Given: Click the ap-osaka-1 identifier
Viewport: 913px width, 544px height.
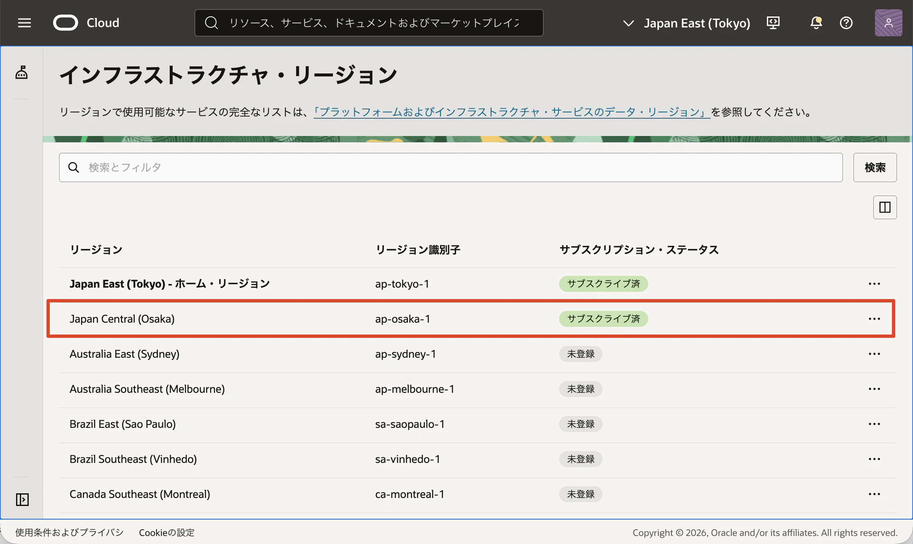Looking at the screenshot, I should pyautogui.click(x=402, y=319).
